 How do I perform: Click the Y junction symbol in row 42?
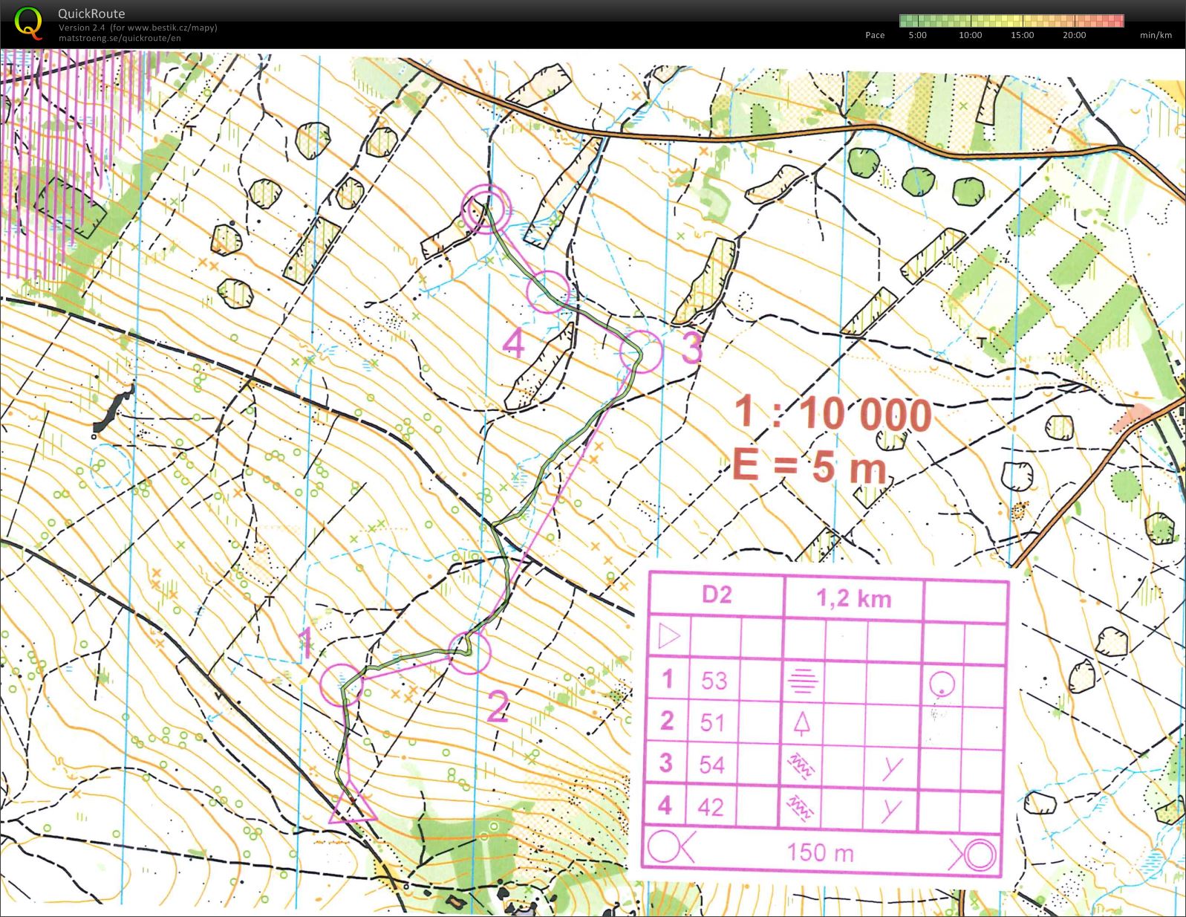[891, 811]
